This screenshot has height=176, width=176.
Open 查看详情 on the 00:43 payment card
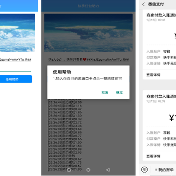point(154,75)
